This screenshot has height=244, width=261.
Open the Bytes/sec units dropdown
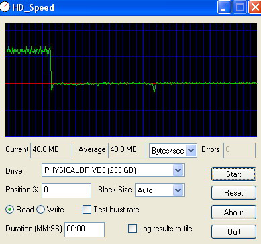[x=191, y=150]
